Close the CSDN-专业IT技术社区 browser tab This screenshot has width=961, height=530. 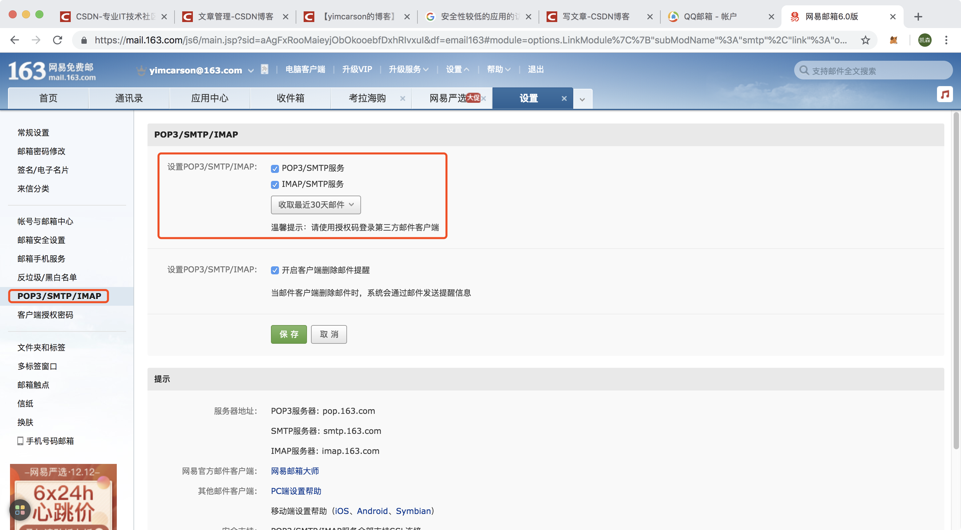[164, 17]
